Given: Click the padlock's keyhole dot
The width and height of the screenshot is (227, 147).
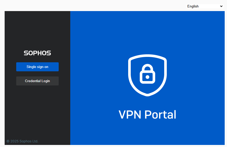Looking at the screenshot, I should [x=147, y=77].
